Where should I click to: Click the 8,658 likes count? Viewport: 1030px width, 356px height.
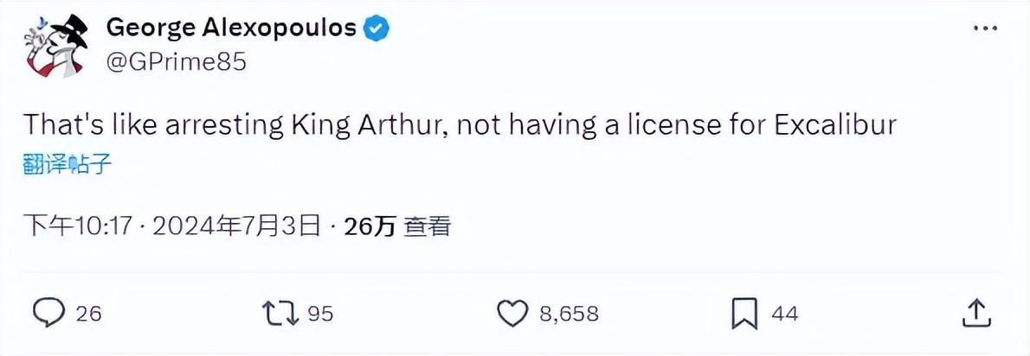click(x=569, y=314)
